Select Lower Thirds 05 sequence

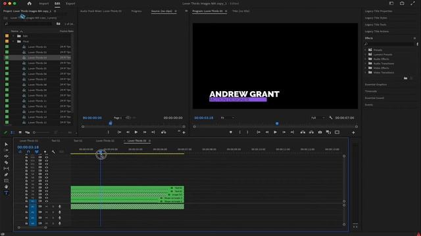[37, 68]
